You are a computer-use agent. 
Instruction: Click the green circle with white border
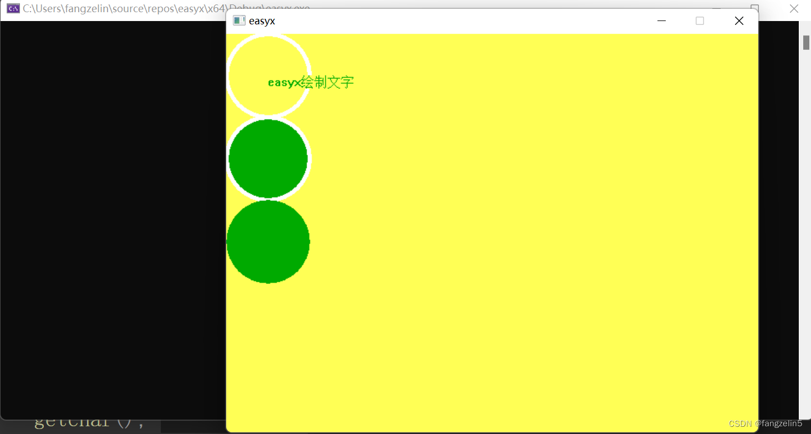268,159
